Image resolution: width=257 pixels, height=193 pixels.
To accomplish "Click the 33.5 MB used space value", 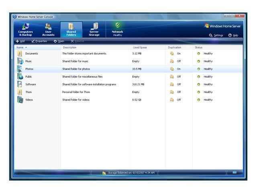I will (137, 69).
